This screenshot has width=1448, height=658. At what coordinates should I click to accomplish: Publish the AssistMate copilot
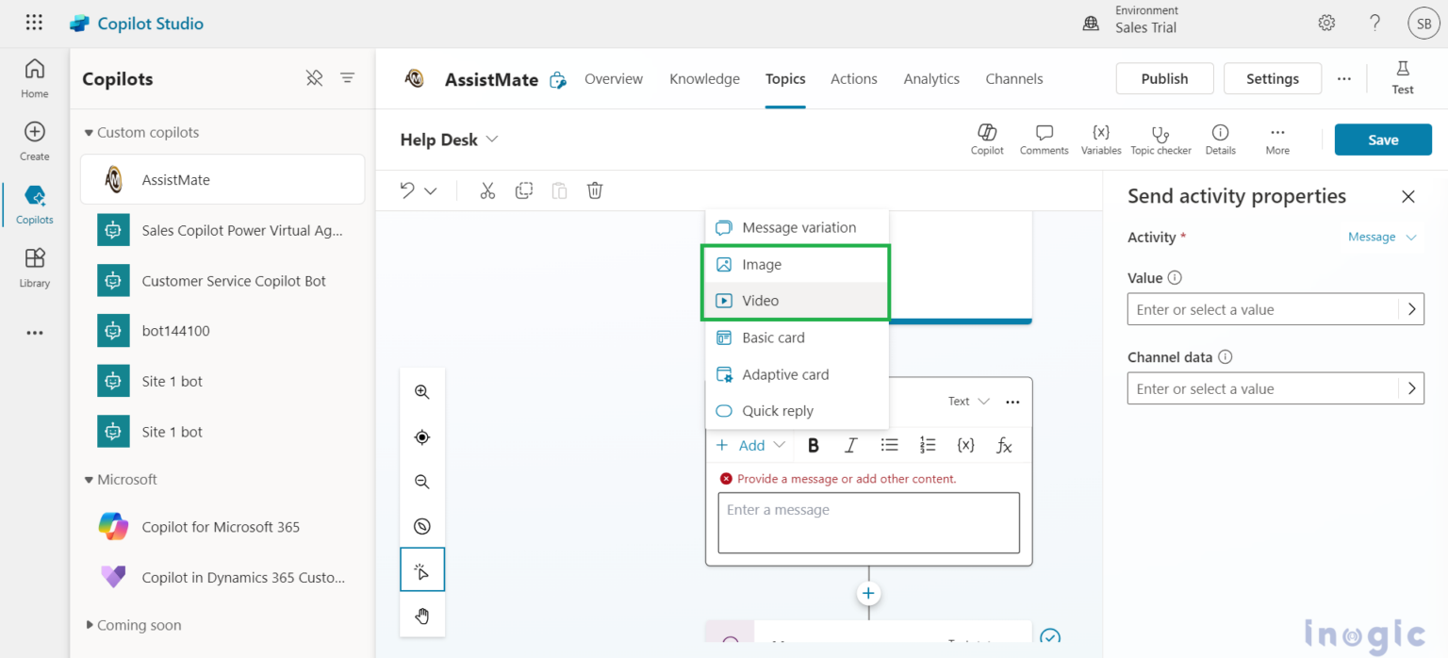1164,78
